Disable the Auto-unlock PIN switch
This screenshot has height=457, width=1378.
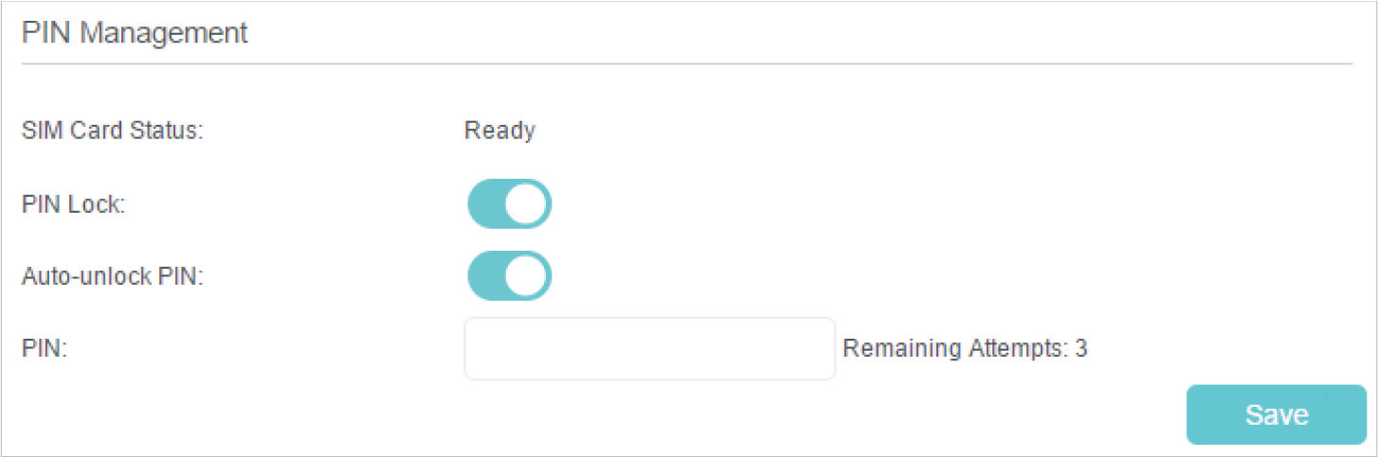pos(509,276)
